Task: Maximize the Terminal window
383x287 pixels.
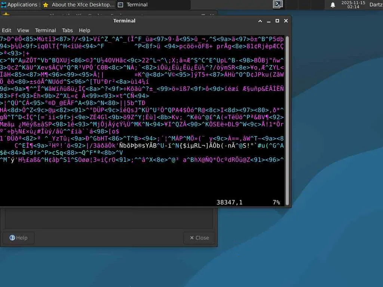Action: [x=277, y=21]
